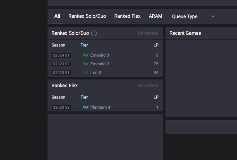Select the ARAM tab
237x160 pixels.
(155, 16)
